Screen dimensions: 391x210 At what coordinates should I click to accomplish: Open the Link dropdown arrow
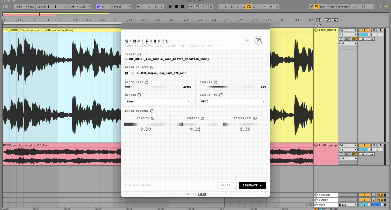26,6
